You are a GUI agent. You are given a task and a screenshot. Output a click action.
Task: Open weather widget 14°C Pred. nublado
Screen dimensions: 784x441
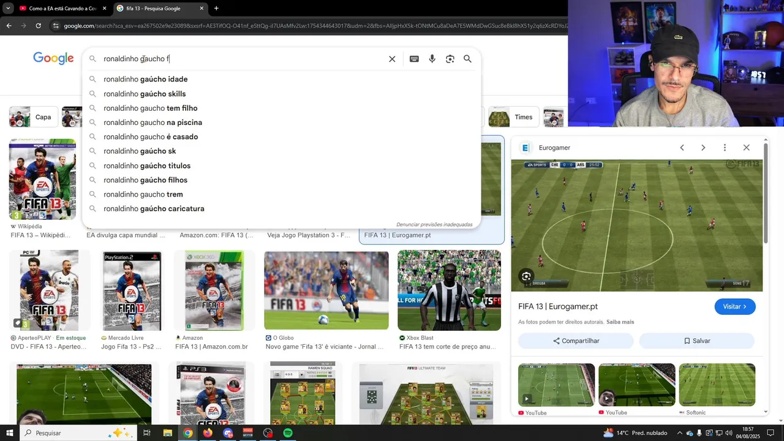(635, 433)
